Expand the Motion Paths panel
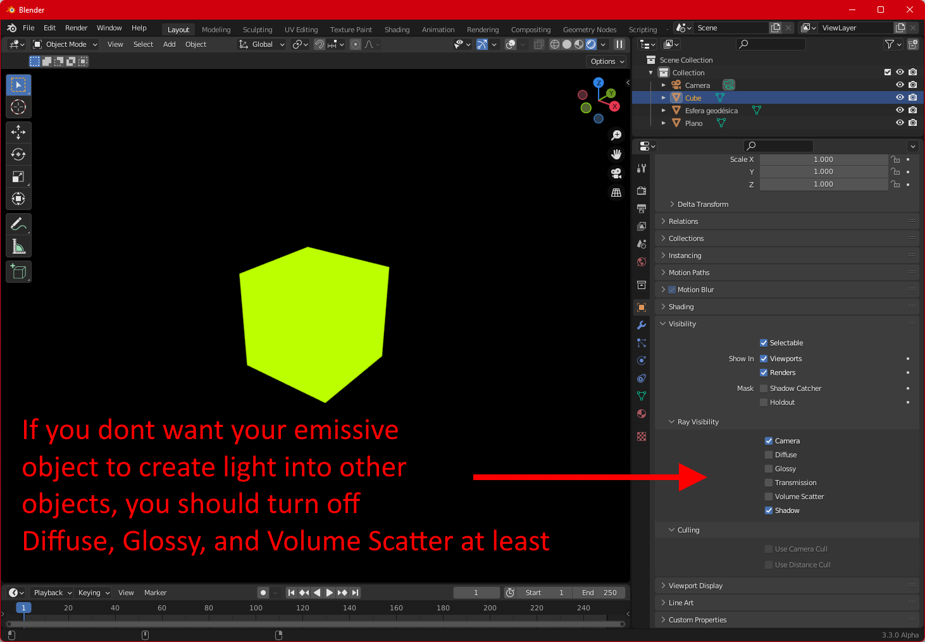The image size is (925, 642). click(x=786, y=273)
